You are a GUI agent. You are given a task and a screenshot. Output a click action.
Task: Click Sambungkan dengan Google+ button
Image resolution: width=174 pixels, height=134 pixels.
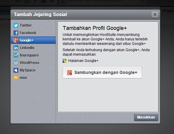(x=102, y=72)
